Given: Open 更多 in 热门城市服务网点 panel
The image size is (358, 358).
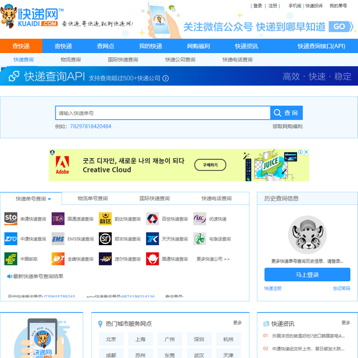Looking at the screenshot, I should (237, 323).
